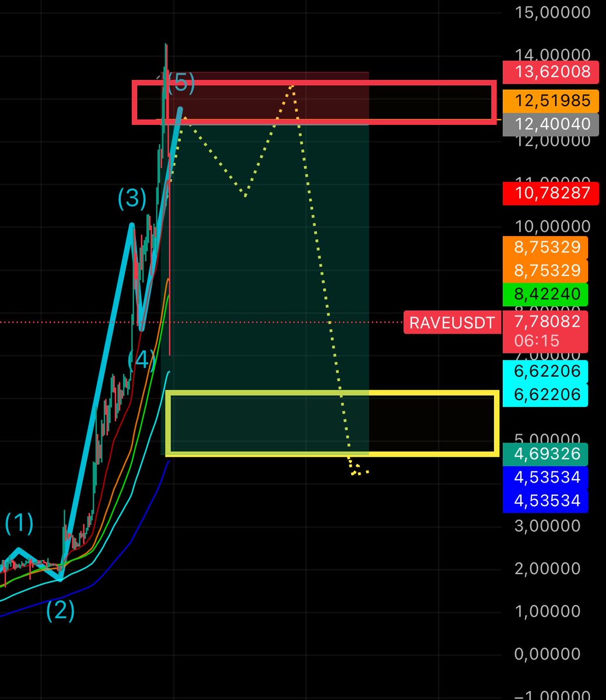Select the 8,42240 green price label

(x=545, y=294)
